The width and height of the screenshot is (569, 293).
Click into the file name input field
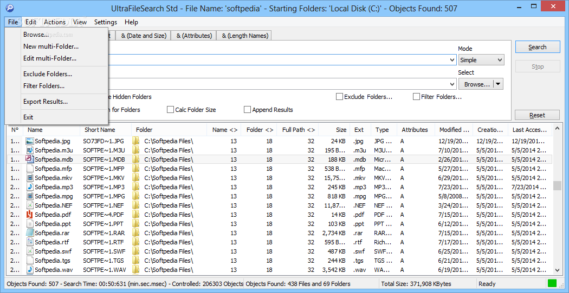(277, 60)
